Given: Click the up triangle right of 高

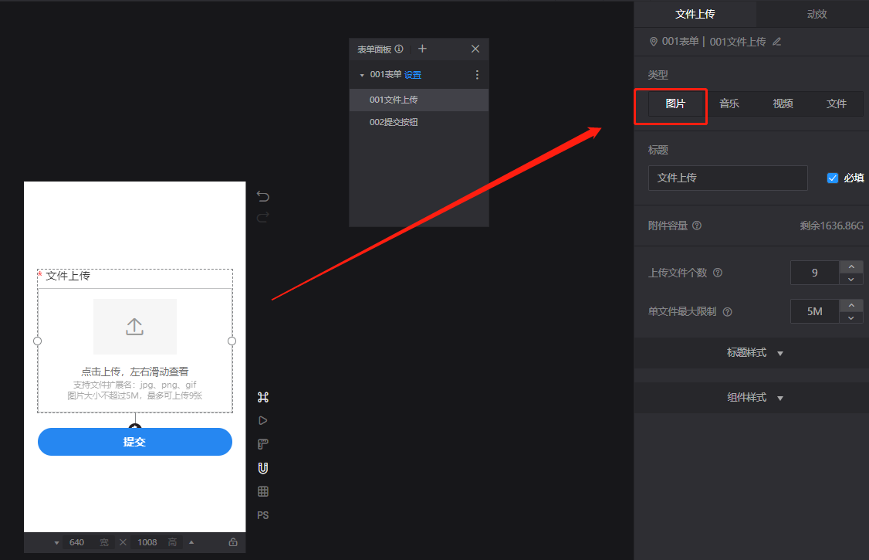Looking at the screenshot, I should click(x=191, y=542).
